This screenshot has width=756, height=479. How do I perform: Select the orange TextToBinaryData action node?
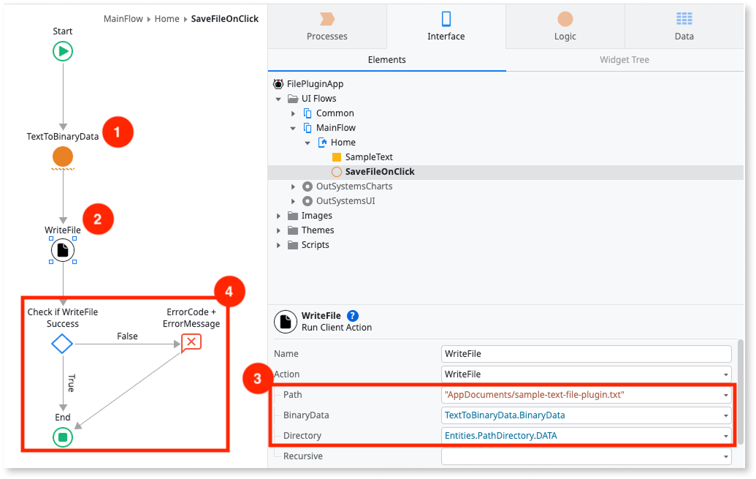(x=63, y=156)
